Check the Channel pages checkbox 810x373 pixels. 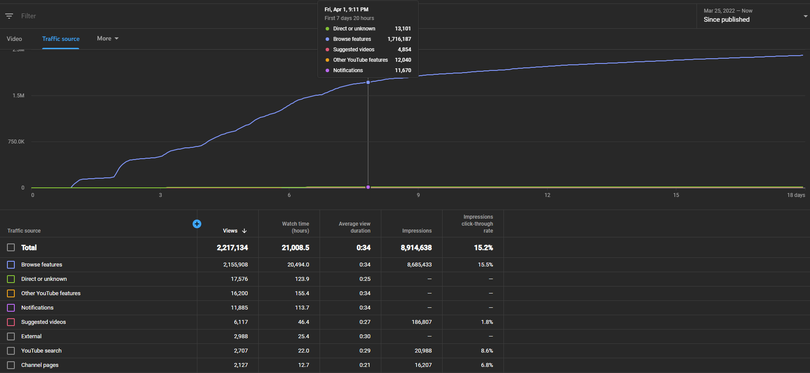point(11,365)
